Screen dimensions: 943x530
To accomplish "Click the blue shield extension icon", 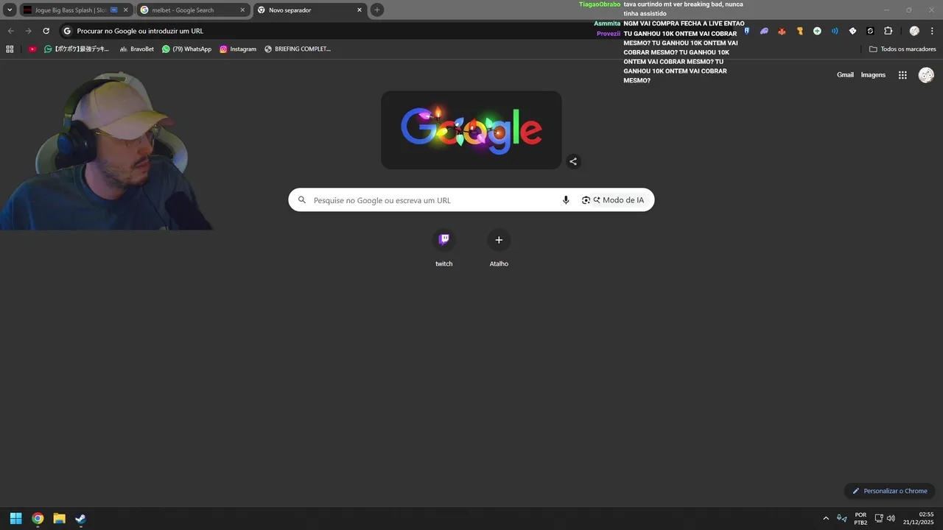I will pos(746,31).
